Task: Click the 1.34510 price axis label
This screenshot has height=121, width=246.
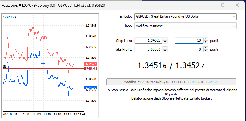Action: click(91, 100)
